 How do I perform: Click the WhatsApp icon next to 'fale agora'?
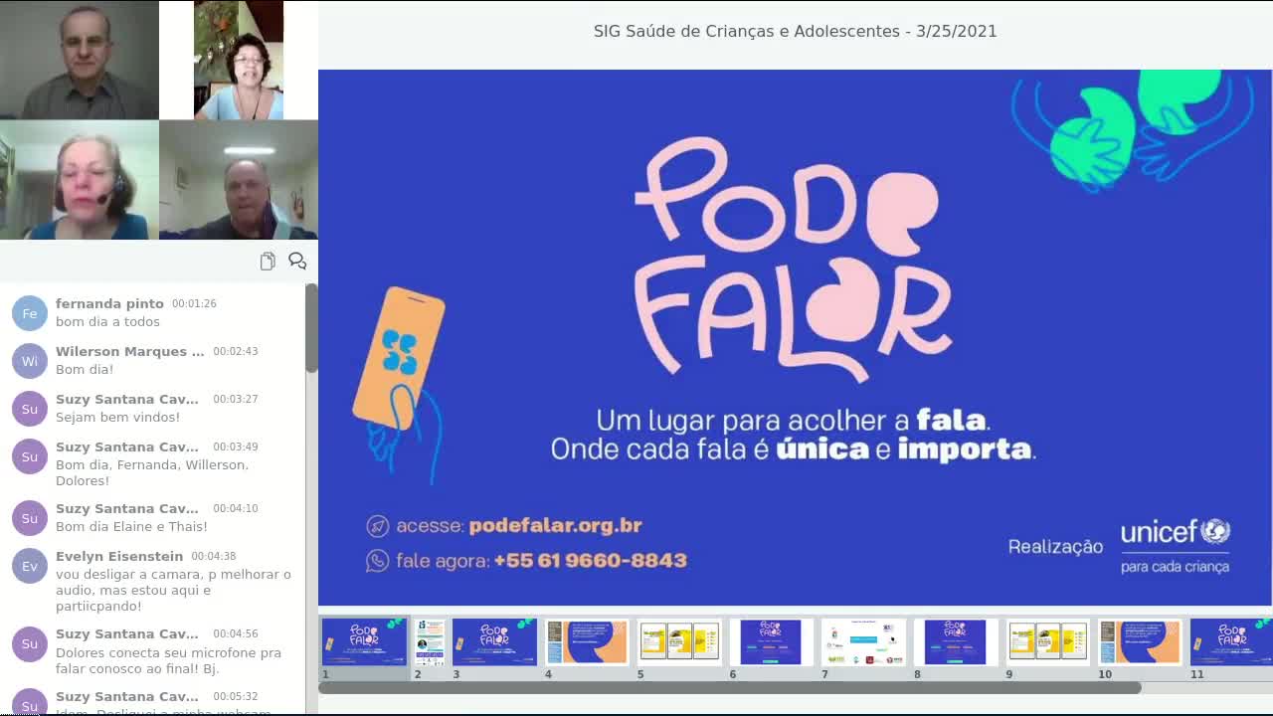377,561
